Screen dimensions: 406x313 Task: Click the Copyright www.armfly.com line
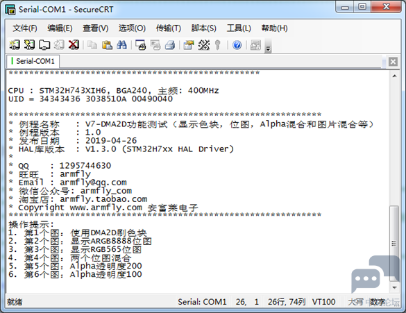(x=103, y=208)
